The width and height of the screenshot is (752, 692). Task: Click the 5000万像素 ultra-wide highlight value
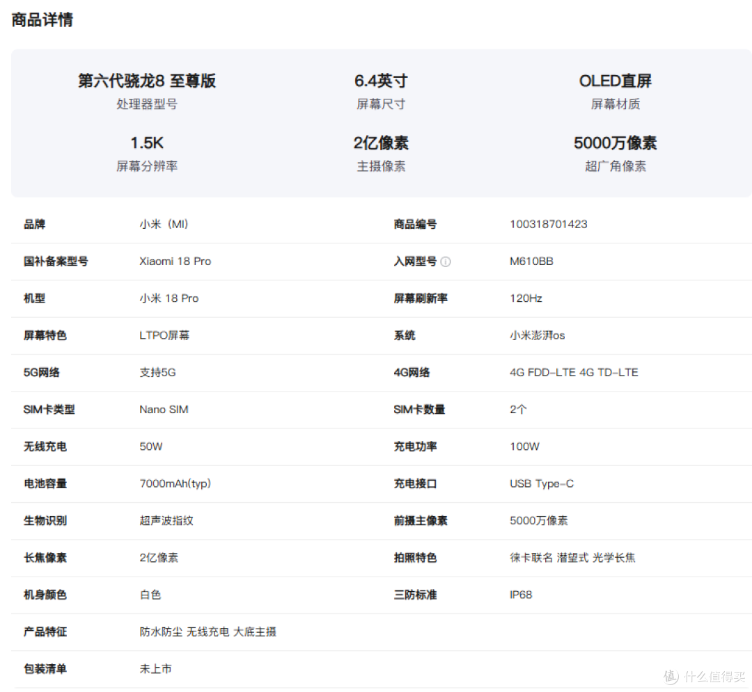coord(616,143)
